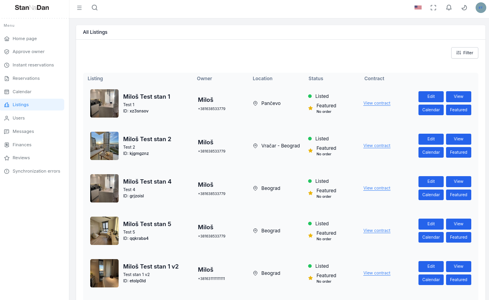Enter fullscreen mode icon
Viewport: 489px width, 300px height.
pos(433,7)
